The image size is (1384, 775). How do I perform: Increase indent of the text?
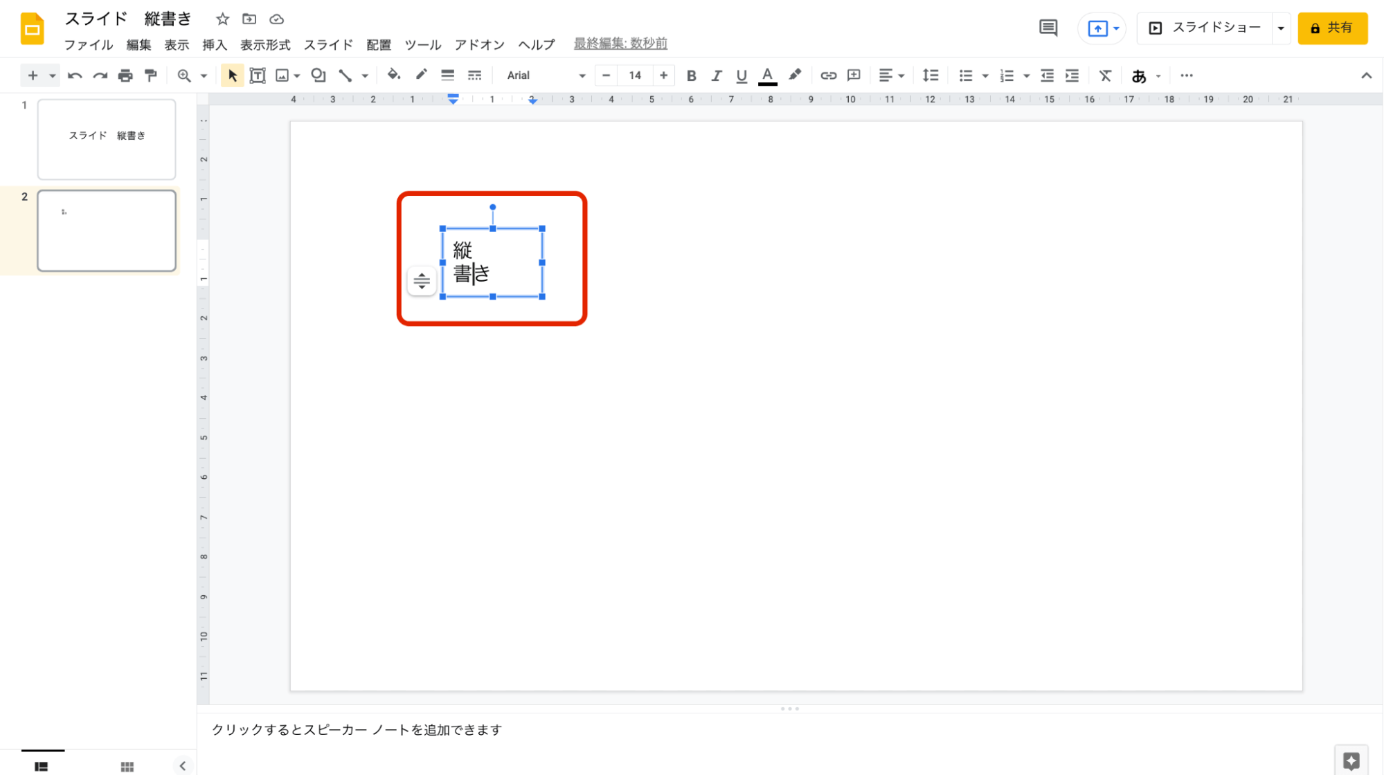1072,75
